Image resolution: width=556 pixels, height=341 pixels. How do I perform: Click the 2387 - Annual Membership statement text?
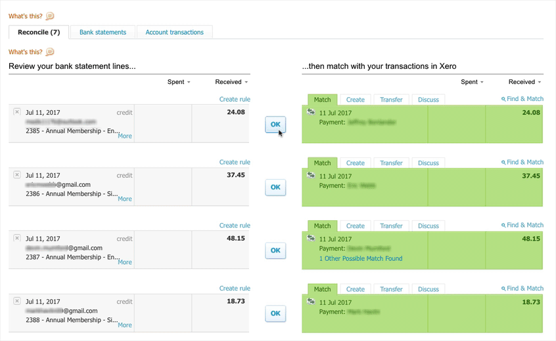[x=73, y=257]
